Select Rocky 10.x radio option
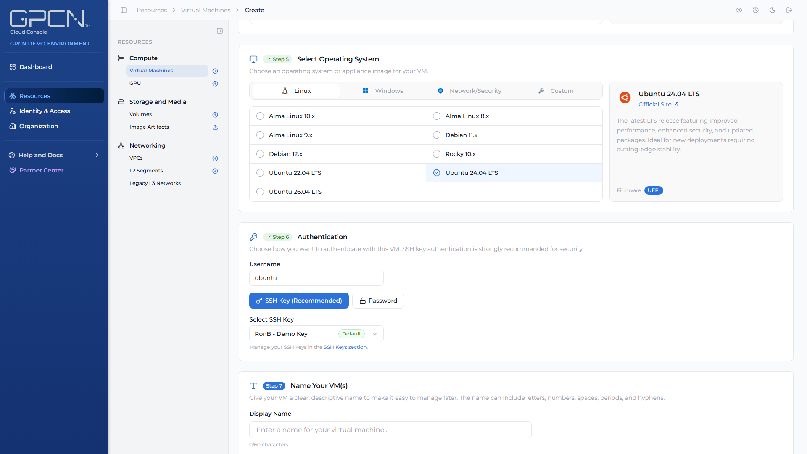The height and width of the screenshot is (454, 807). click(x=437, y=154)
